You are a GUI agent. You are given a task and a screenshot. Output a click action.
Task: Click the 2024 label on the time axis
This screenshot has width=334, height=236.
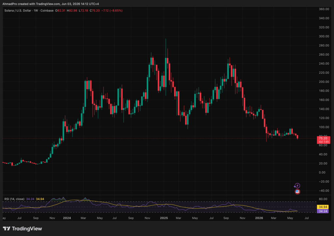coord(67,218)
